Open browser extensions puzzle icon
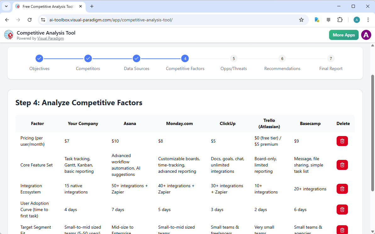The width and height of the screenshot is (375, 234). [x=340, y=19]
